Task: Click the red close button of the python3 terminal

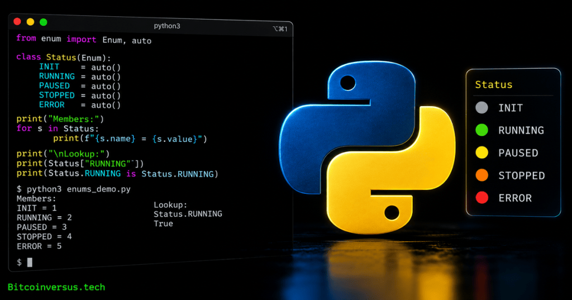Action: pyautogui.click(x=17, y=22)
